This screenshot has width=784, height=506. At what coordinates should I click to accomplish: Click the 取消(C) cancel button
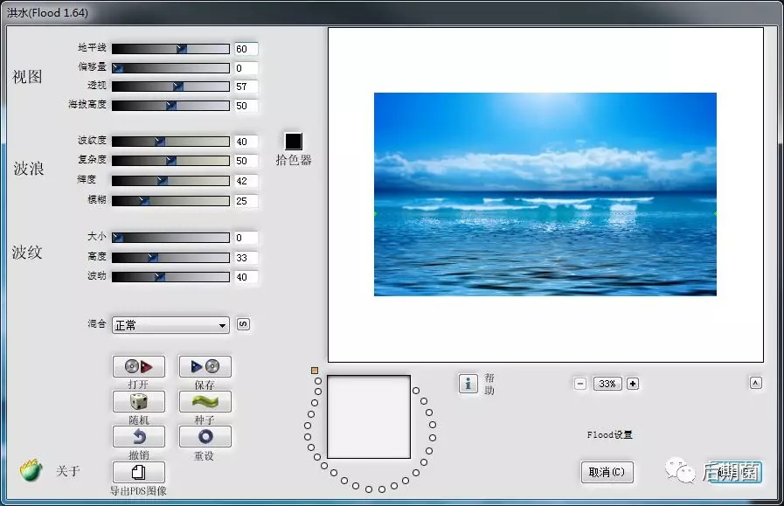coord(607,472)
